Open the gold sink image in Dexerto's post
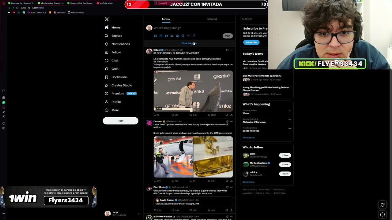 pyautogui.click(x=213, y=157)
